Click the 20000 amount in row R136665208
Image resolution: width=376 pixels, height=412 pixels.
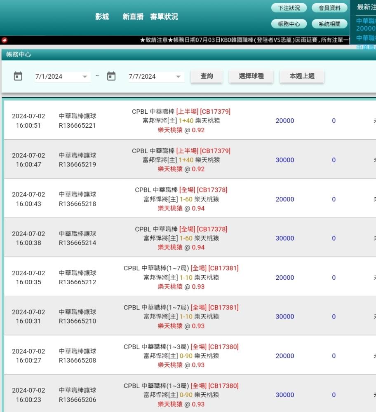(285, 356)
